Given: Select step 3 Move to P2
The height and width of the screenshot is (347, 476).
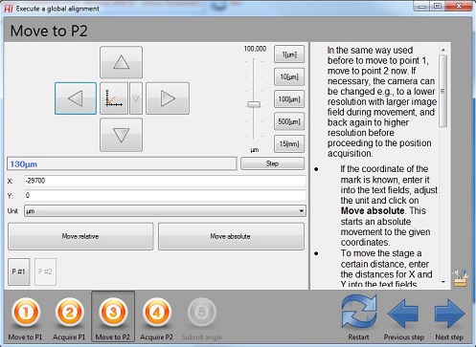Looking at the screenshot, I should pos(113,316).
